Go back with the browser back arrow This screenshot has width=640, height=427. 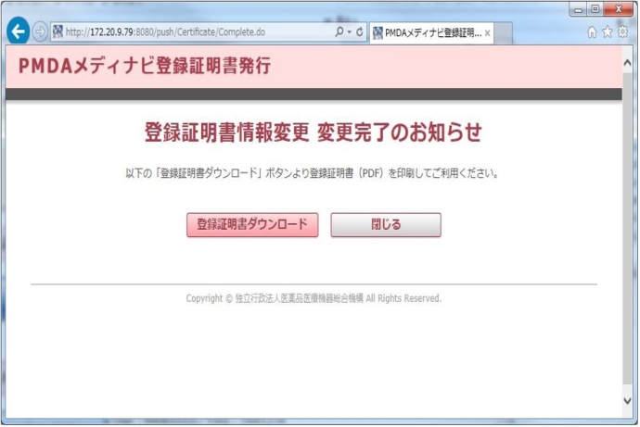[18, 31]
